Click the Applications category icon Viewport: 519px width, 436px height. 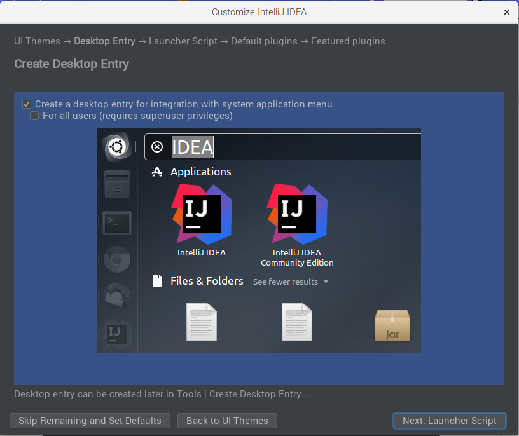(x=157, y=172)
